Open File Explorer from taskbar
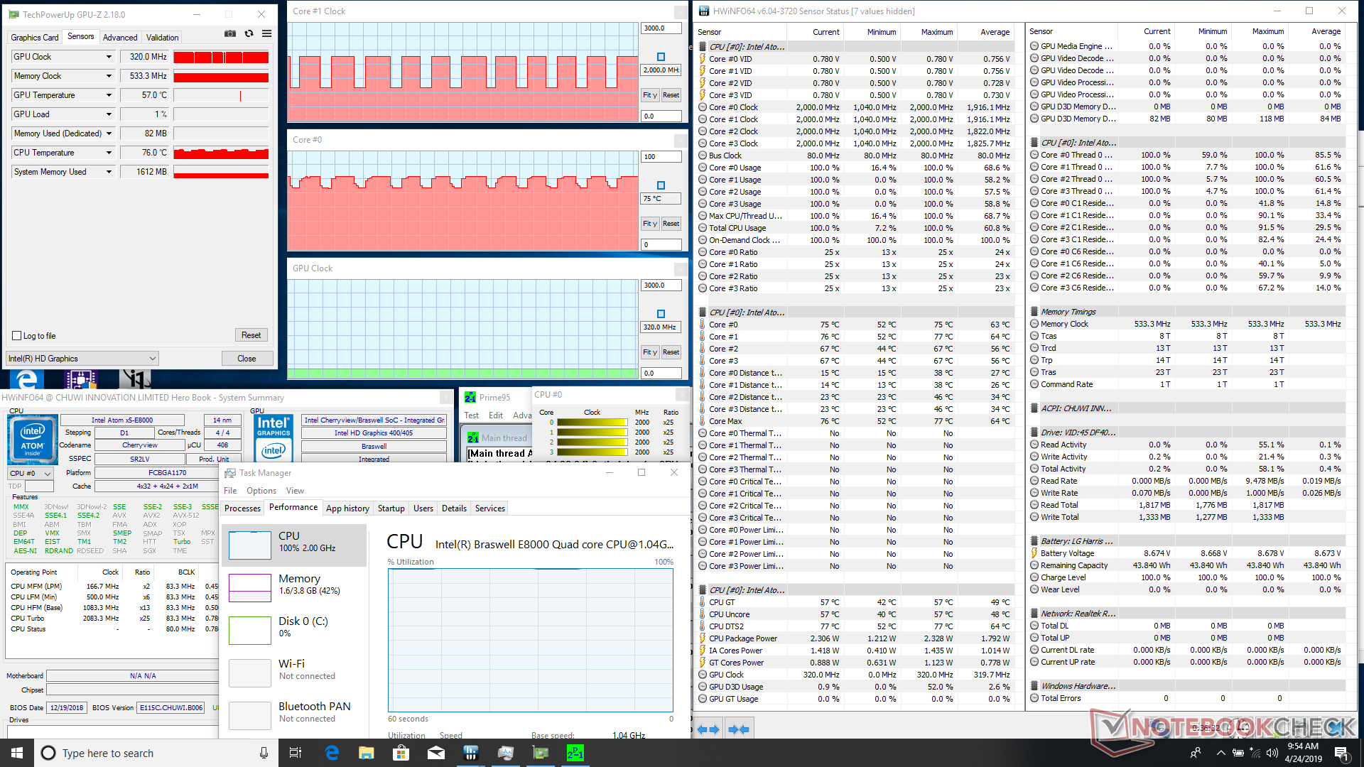This screenshot has width=1364, height=767. (x=367, y=753)
